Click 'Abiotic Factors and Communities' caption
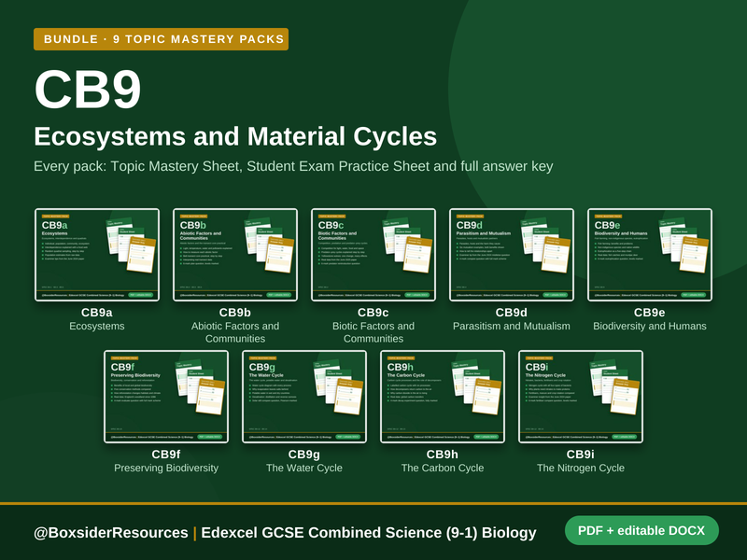The width and height of the screenshot is (747, 560). 235,332
